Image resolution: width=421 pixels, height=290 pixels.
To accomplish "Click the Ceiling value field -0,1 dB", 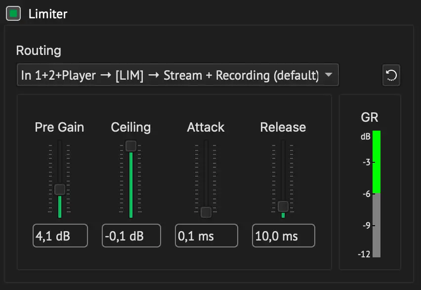I will pos(131,236).
